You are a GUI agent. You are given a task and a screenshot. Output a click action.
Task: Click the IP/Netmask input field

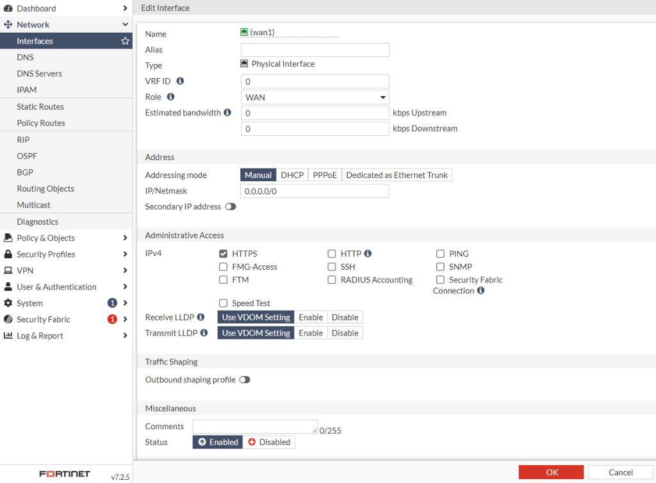click(315, 191)
